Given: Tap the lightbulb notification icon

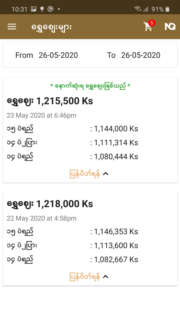Looking at the screenshot, I should pos(42,9).
